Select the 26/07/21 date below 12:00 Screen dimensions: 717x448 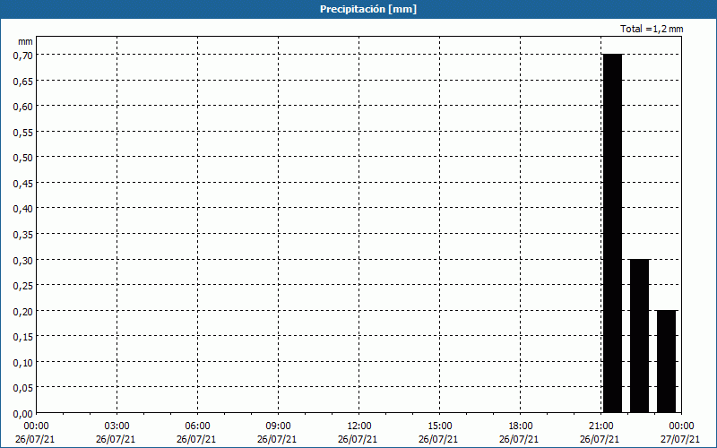[358, 439]
